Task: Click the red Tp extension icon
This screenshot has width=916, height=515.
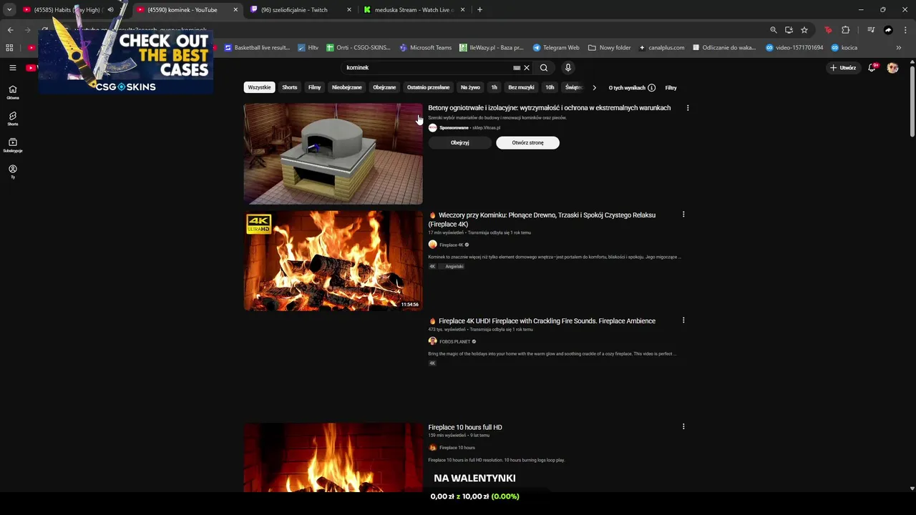Action: tap(829, 30)
